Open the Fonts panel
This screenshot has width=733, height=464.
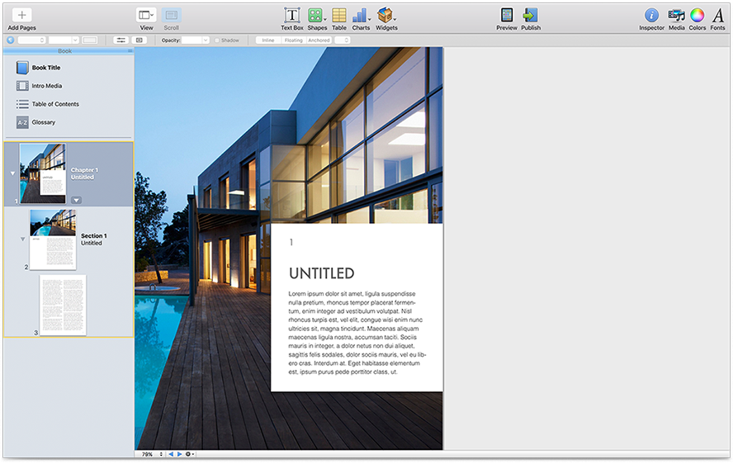(x=718, y=16)
